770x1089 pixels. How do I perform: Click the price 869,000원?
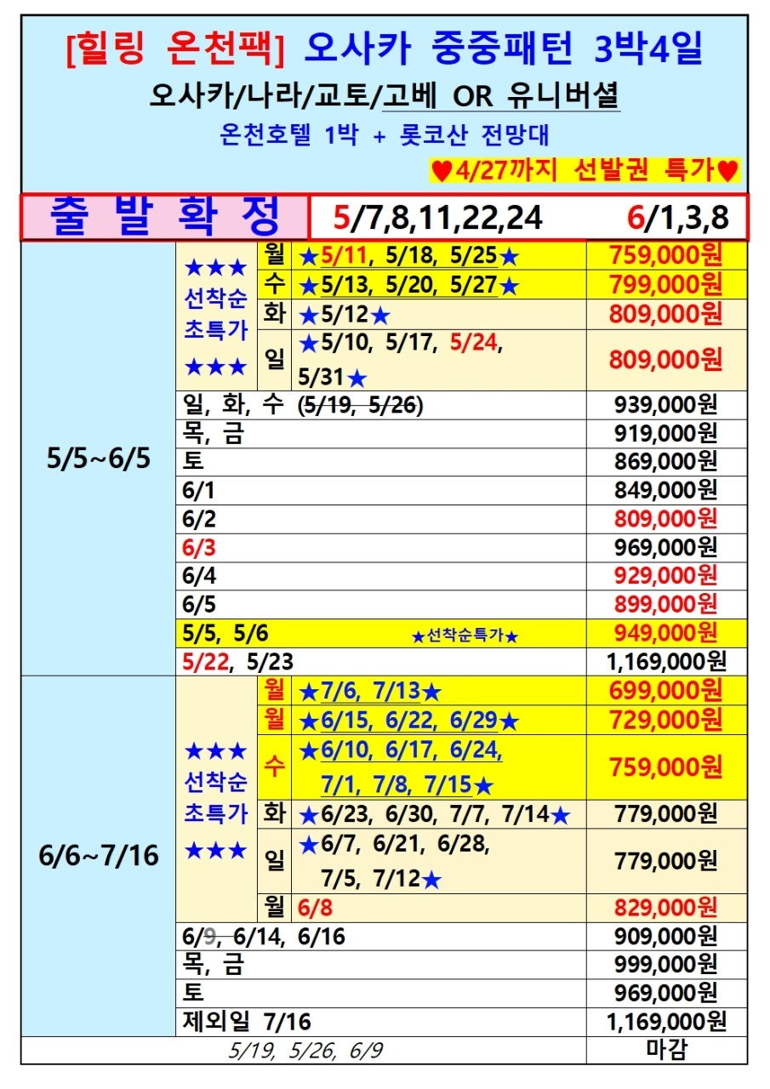click(666, 462)
